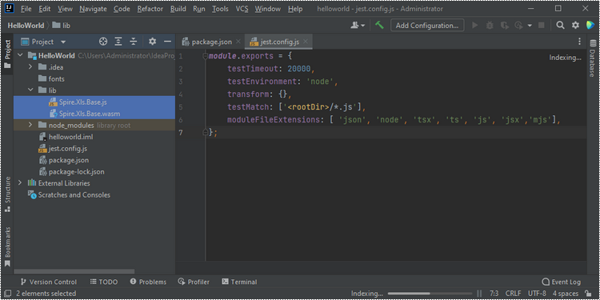
Task: Expand the node_modules folder
Action: point(30,125)
